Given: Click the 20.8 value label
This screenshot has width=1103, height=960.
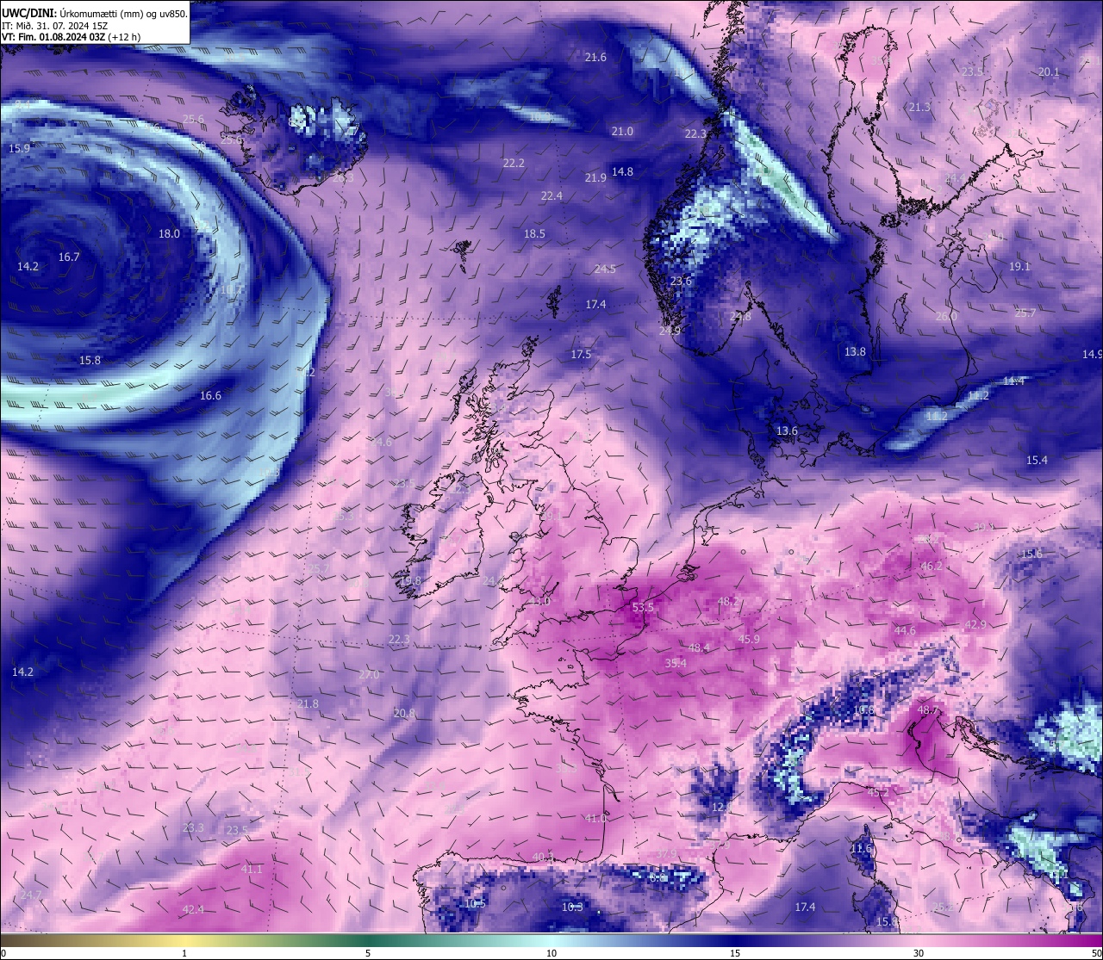Looking at the screenshot, I should (x=404, y=714).
